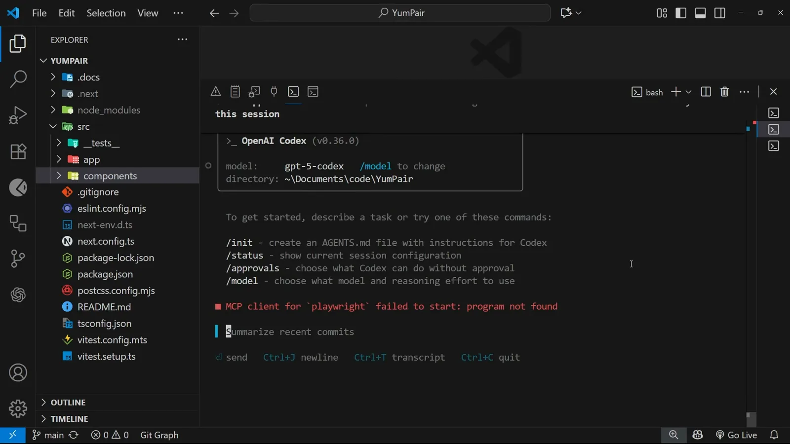The width and height of the screenshot is (790, 444).
Task: Open the Extensions view
Action: [18, 151]
